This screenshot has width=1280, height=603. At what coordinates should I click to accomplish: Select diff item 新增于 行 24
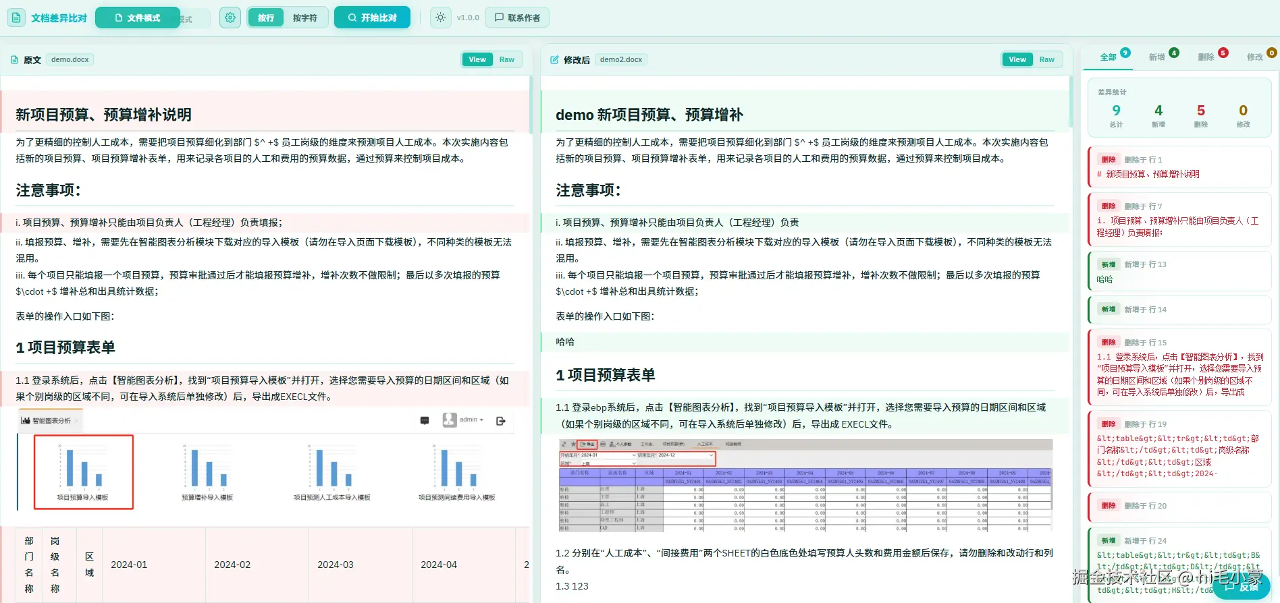coord(1180,565)
